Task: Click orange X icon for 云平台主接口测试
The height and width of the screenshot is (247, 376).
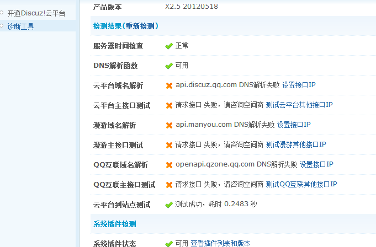Action: click(169, 105)
